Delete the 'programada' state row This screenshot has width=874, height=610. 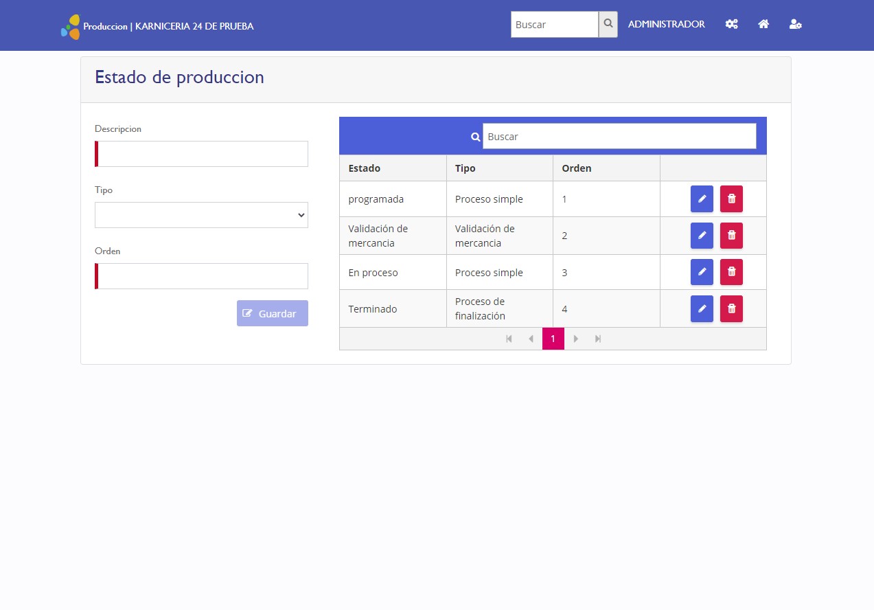[x=731, y=199]
